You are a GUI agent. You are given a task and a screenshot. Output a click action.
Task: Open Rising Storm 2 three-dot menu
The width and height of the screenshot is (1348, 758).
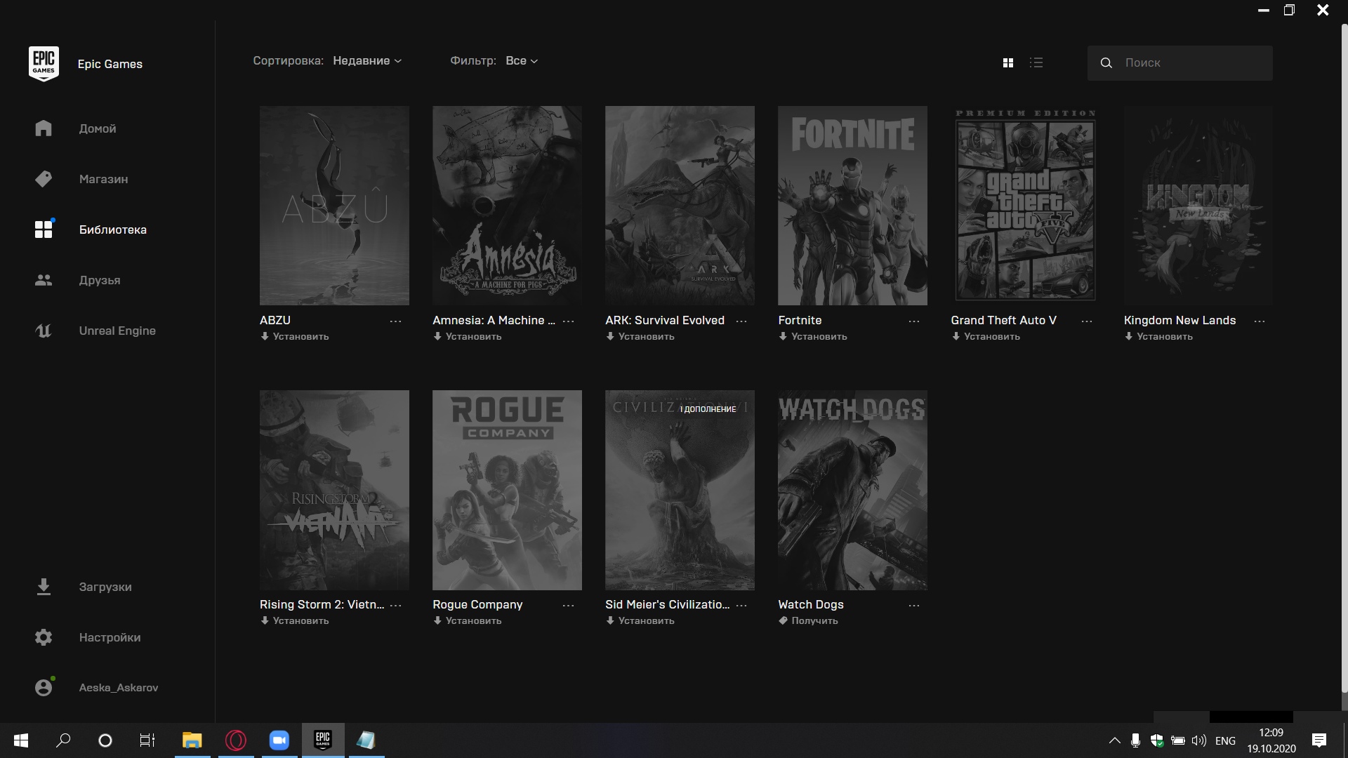point(396,605)
